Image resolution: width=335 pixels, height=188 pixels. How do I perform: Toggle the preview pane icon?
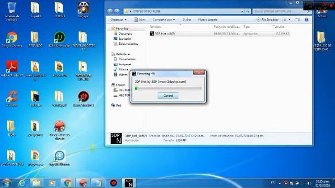click(x=297, y=20)
